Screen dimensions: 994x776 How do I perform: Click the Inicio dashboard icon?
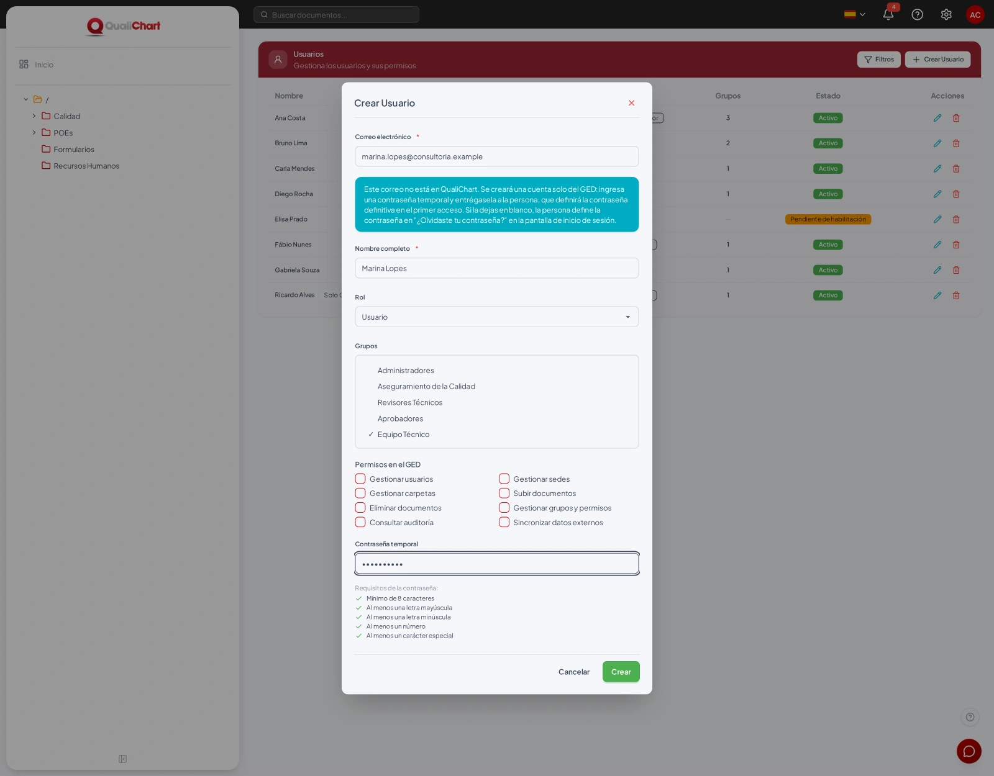click(x=24, y=65)
